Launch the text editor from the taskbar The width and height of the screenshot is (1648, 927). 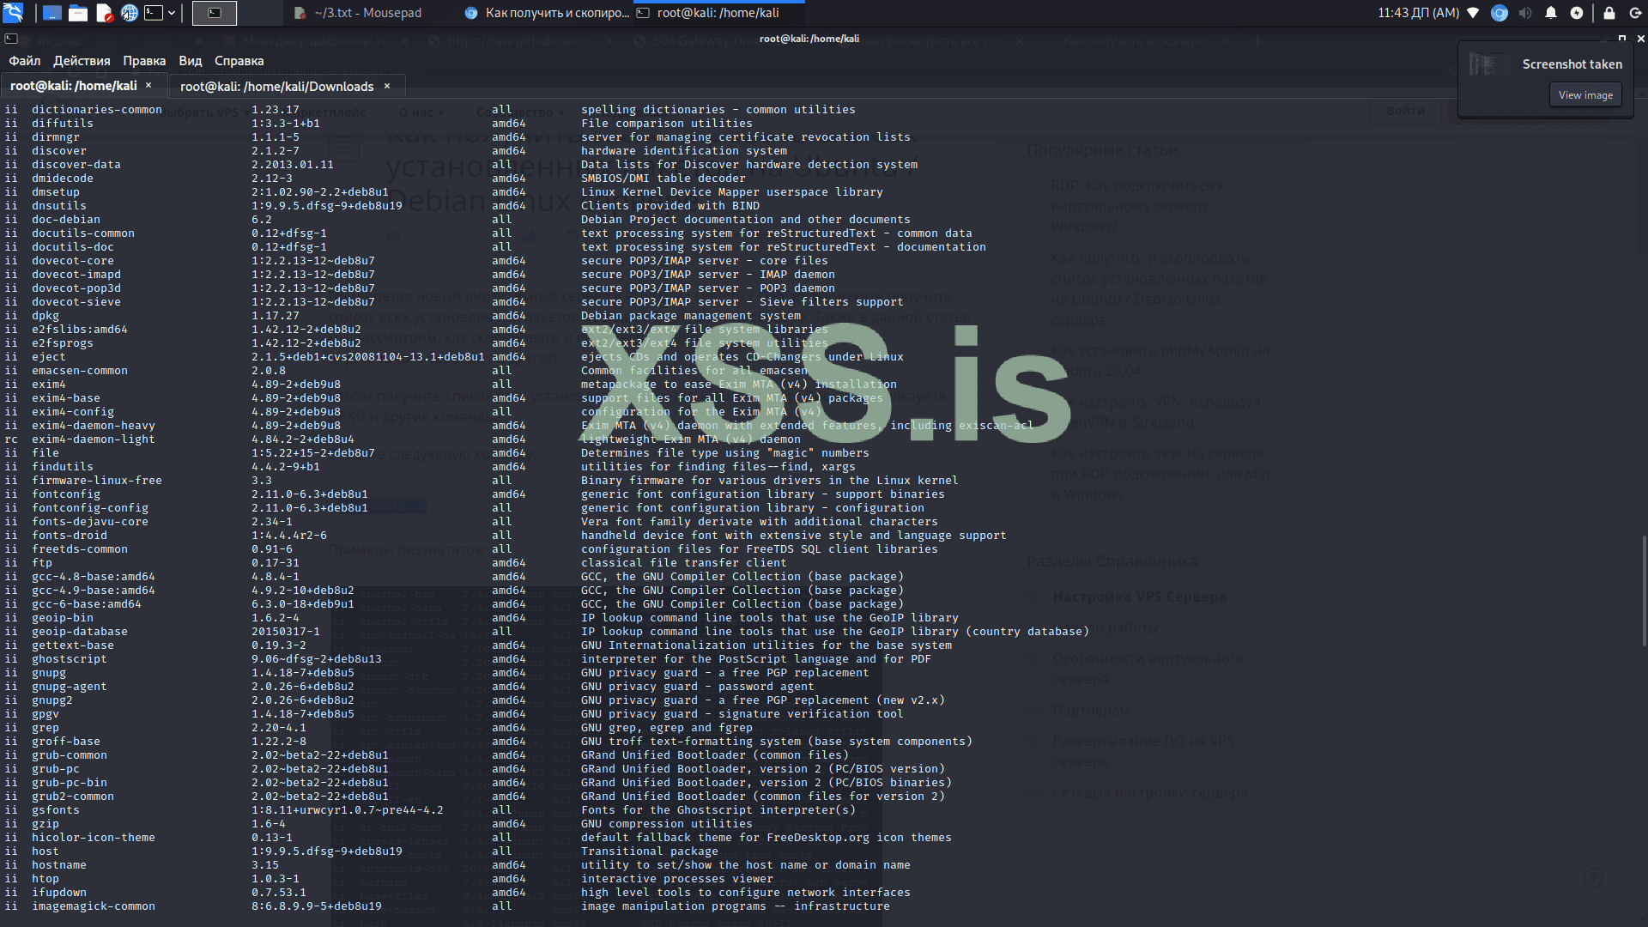(103, 13)
